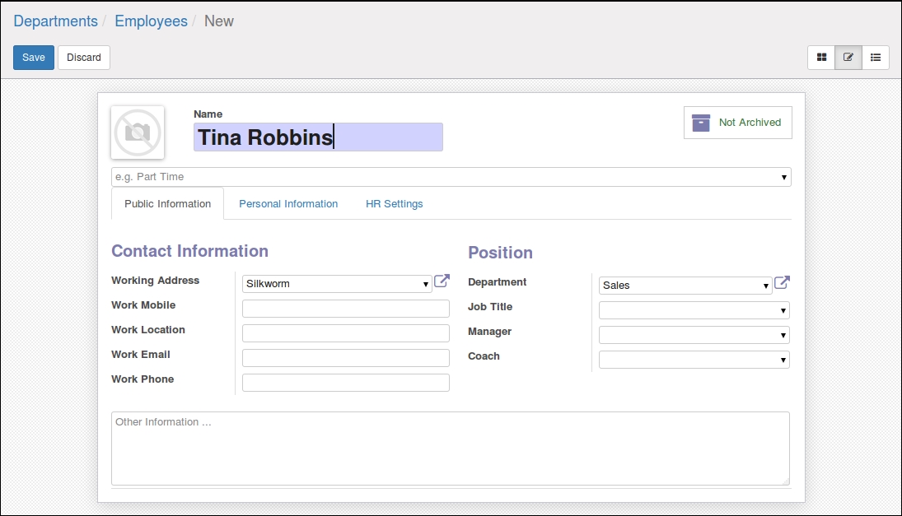902x516 pixels.
Task: Open Working Address external link icon
Action: pyautogui.click(x=442, y=281)
